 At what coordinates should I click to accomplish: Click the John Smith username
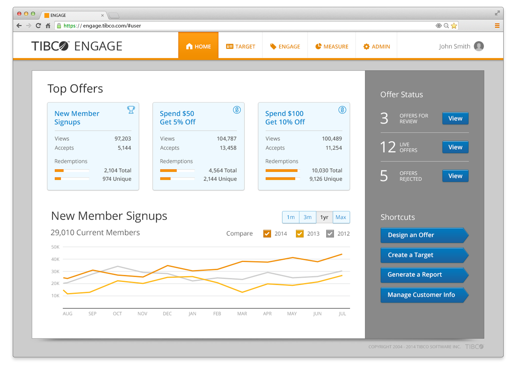[454, 46]
